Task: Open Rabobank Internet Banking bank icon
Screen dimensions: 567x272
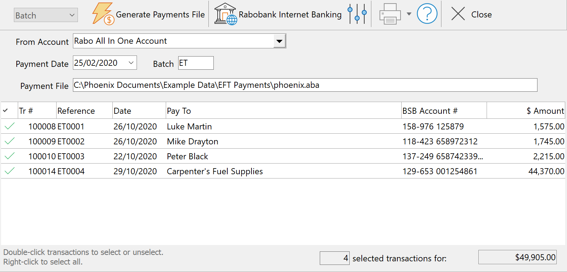Action: click(x=226, y=14)
